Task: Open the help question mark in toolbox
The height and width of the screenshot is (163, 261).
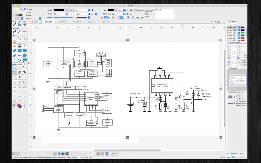Action: tap(25, 106)
